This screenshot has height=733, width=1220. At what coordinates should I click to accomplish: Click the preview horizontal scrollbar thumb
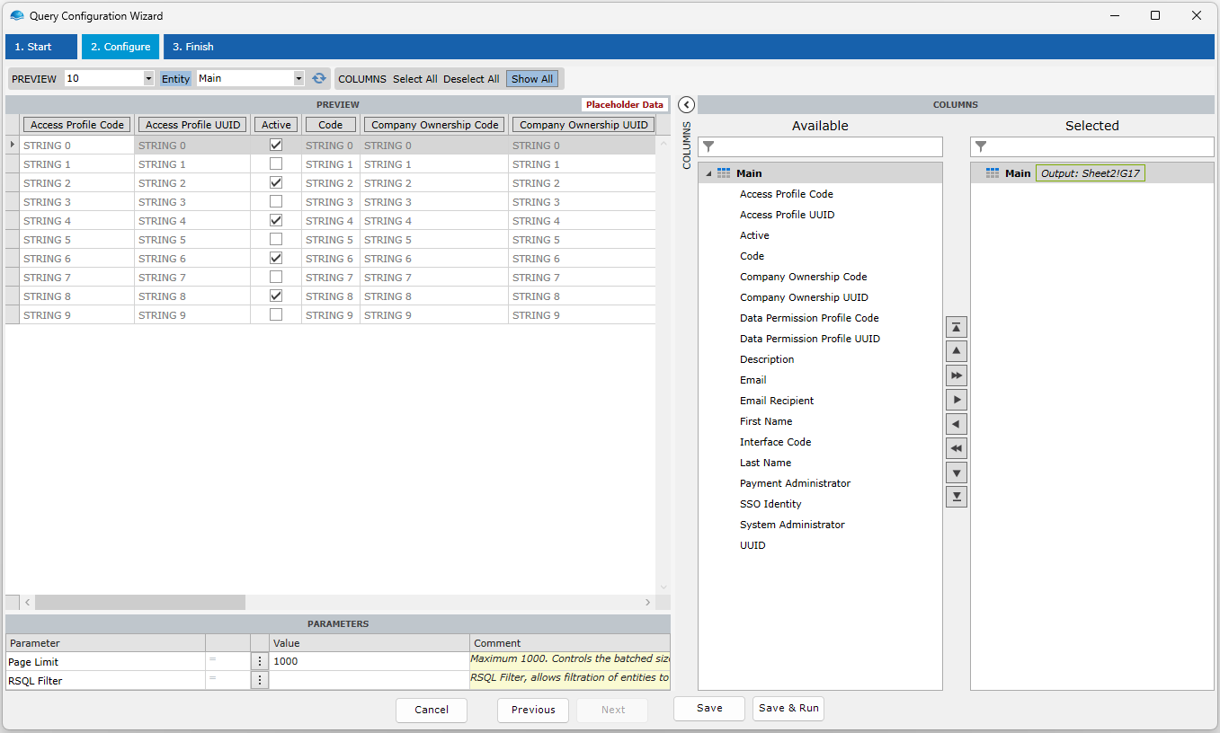(139, 602)
